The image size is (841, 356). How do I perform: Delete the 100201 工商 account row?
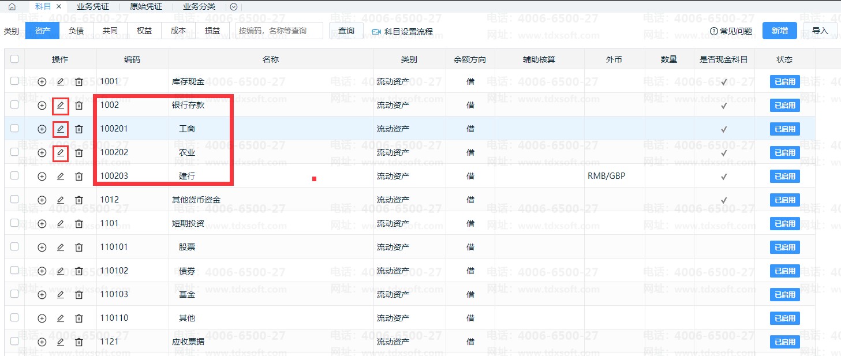point(79,129)
